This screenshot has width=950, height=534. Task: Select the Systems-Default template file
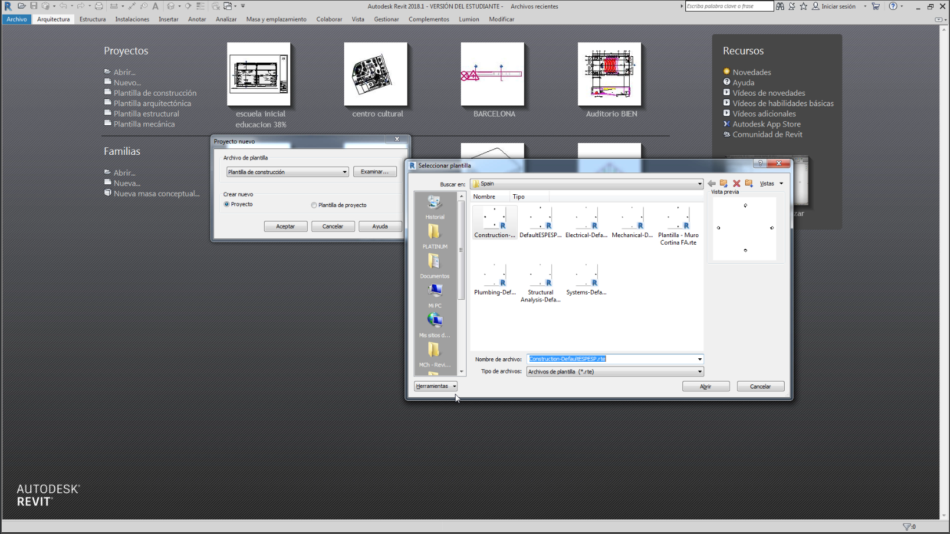coord(586,279)
